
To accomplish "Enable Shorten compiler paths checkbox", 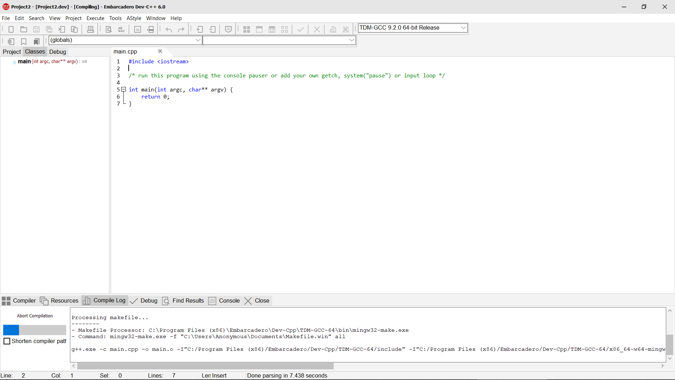I will coord(7,341).
